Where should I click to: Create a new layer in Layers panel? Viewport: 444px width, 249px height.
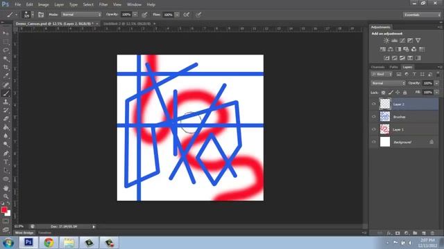(x=424, y=233)
